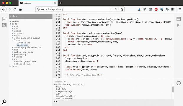Toggle the browser sidebar view
The image size is (183, 106).
click(x=151, y=9)
